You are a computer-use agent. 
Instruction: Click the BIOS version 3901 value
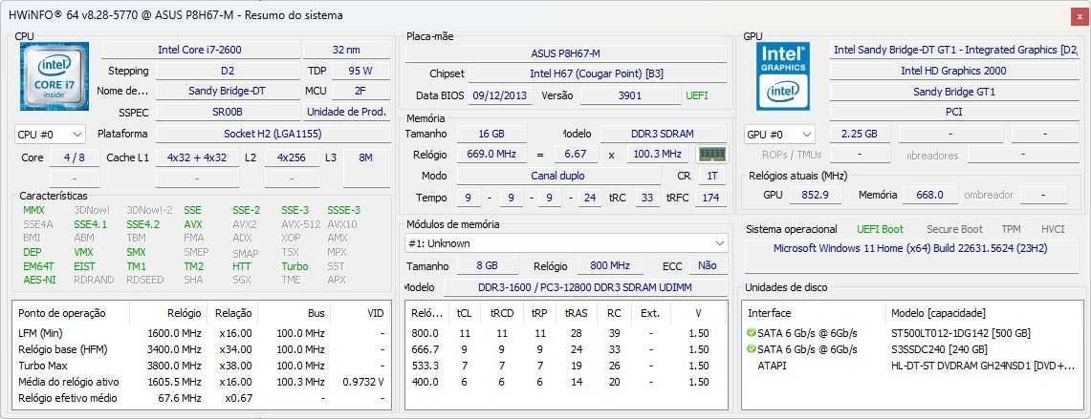point(630,95)
